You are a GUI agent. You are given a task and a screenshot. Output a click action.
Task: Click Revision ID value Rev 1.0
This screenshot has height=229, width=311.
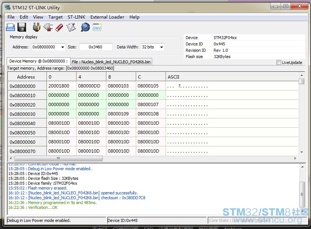(221, 50)
